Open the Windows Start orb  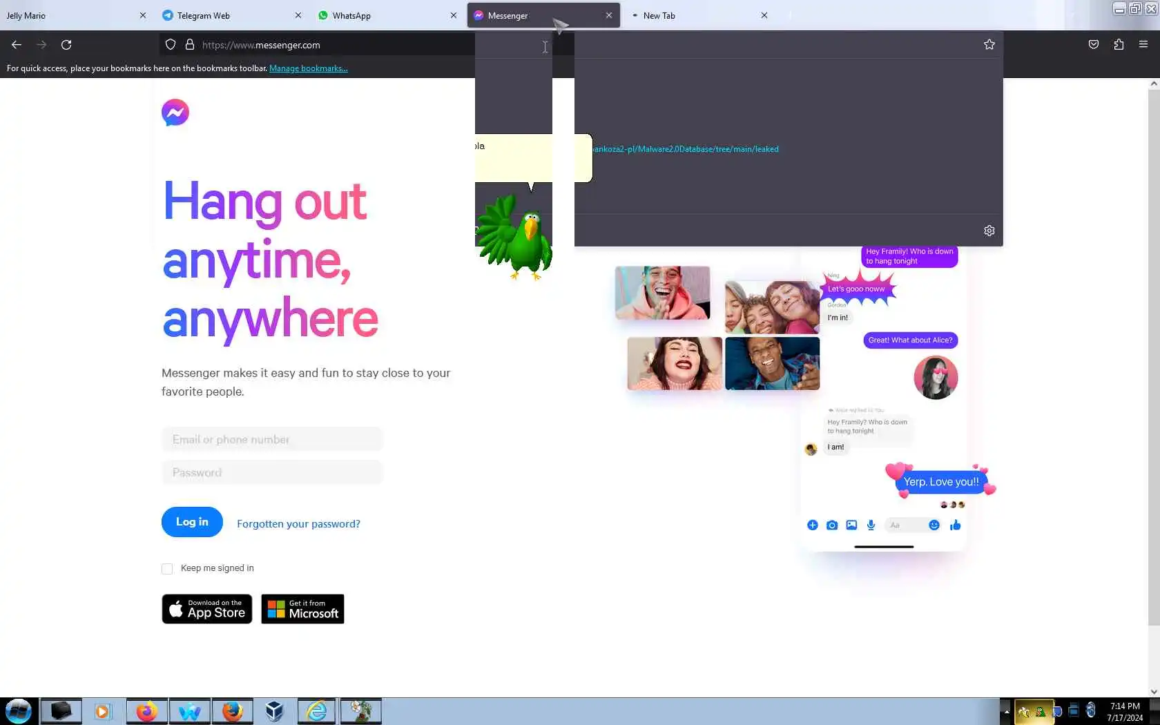click(x=19, y=711)
